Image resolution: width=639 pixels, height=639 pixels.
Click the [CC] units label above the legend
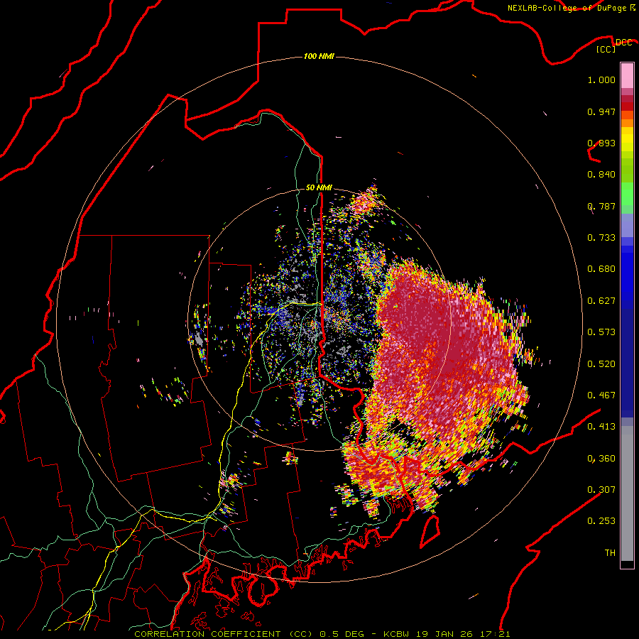[606, 49]
